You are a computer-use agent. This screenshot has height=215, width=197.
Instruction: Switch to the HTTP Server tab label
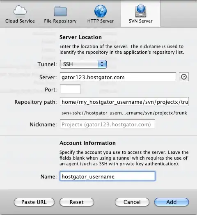point(101,21)
